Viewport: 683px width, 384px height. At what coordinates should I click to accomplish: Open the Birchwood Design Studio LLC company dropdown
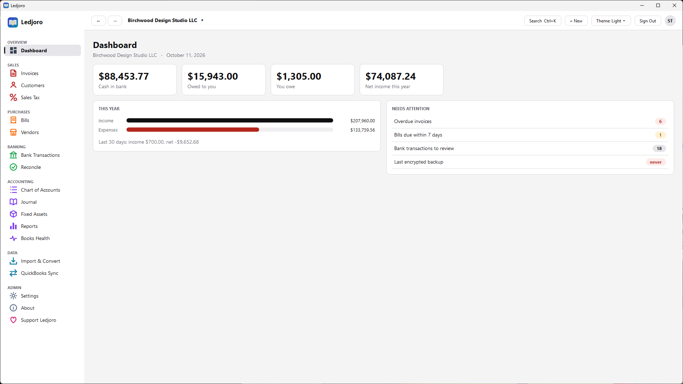click(165, 21)
